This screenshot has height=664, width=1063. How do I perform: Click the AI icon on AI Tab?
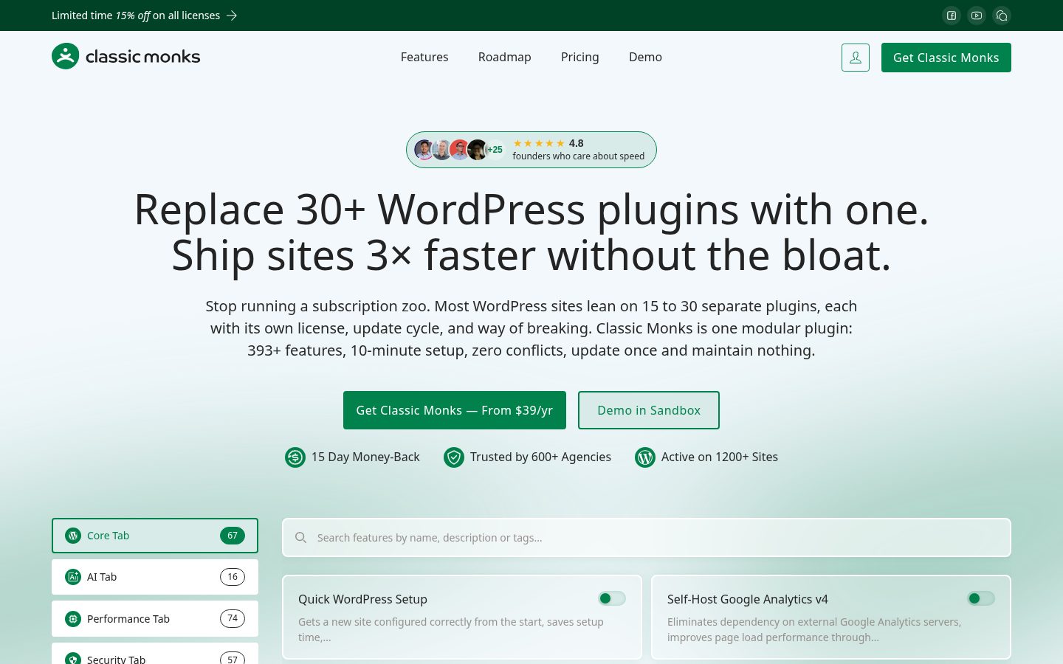[73, 577]
